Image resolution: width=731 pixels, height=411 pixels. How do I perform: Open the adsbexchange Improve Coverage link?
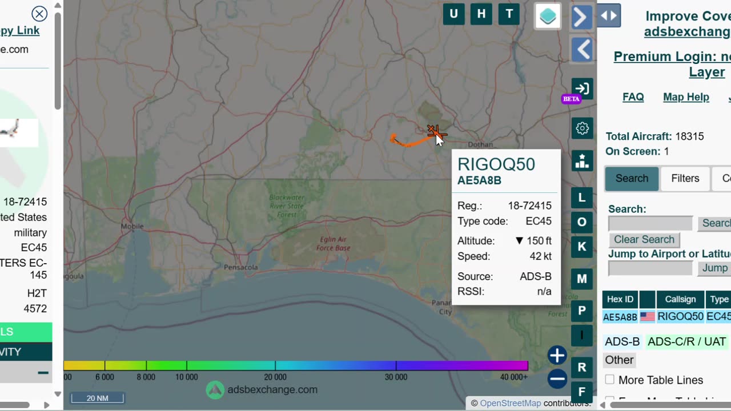point(687,31)
